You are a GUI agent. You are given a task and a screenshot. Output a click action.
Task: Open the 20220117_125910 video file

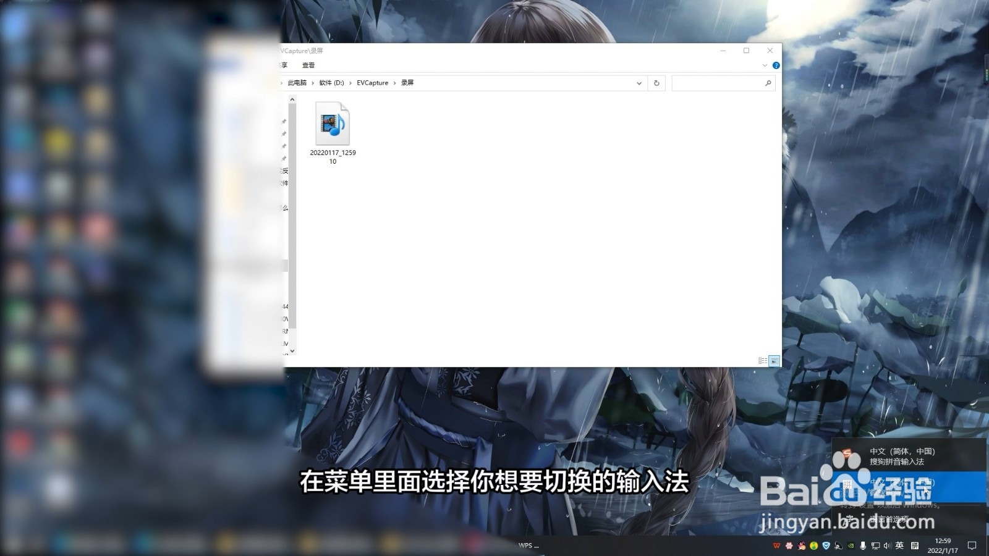[333, 133]
